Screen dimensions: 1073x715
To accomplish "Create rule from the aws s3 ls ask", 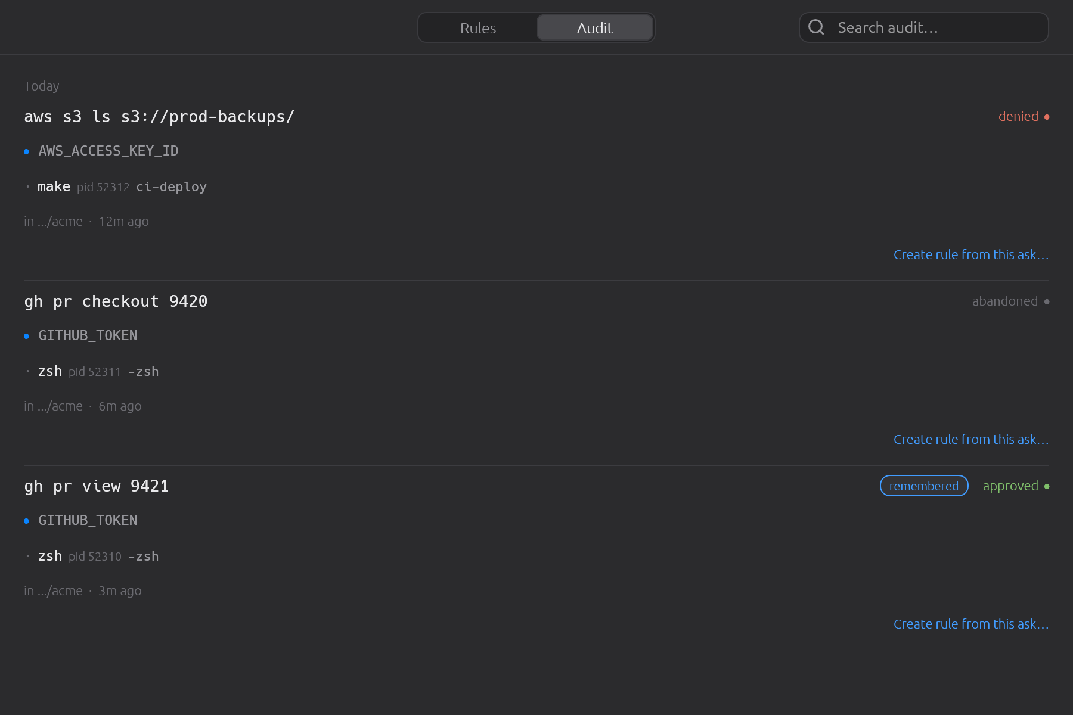I will [971, 255].
